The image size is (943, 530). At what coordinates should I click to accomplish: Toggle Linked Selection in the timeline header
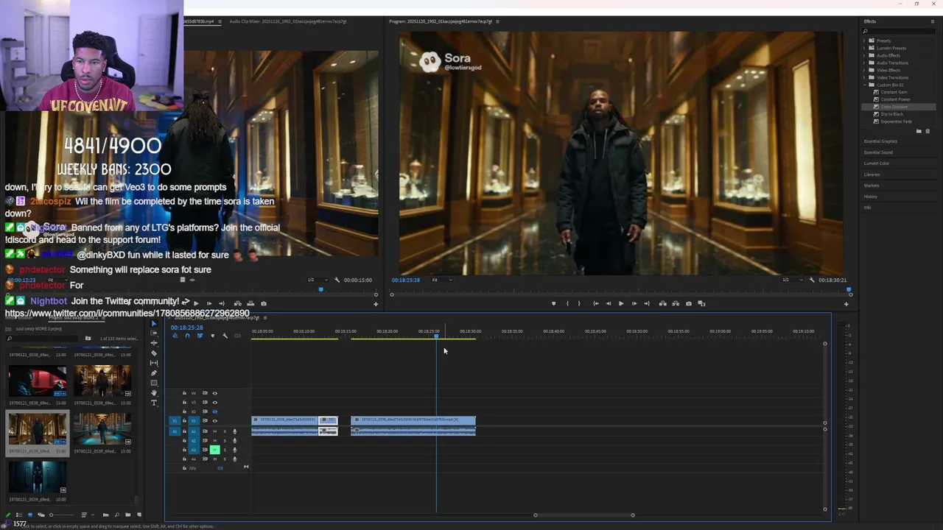click(x=200, y=336)
